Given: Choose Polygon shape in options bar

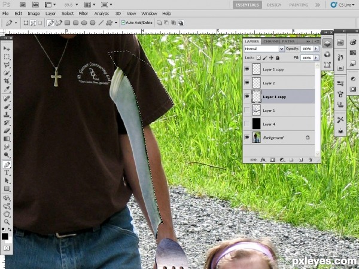Looking at the screenshot, I should pos(93,23).
